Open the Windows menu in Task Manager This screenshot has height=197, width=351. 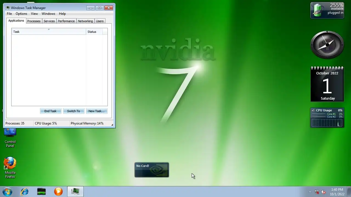pyautogui.click(x=48, y=14)
